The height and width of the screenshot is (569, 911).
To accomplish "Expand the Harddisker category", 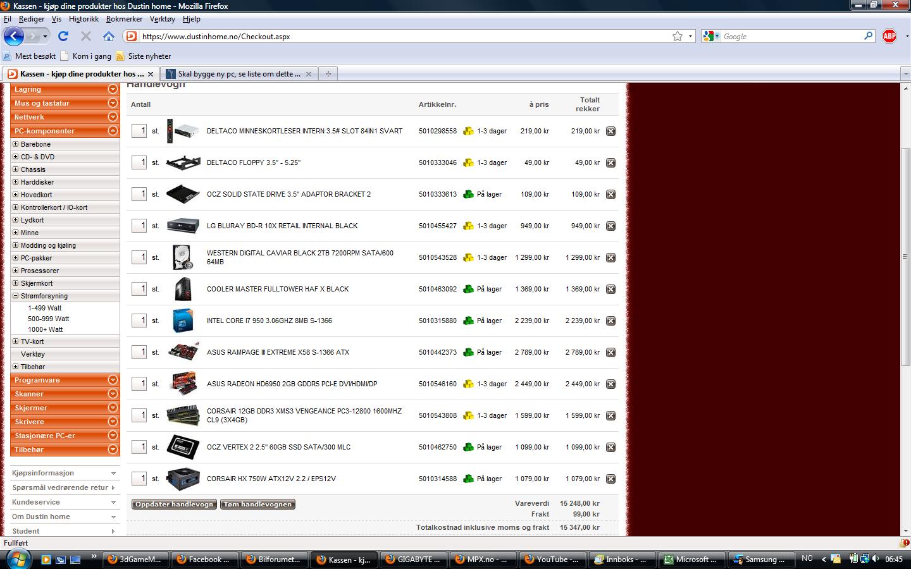I will tap(16, 182).
